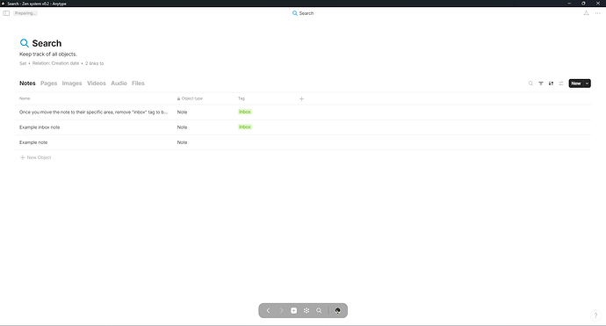Open search within the set view toolbar
The height and width of the screenshot is (326, 606).
click(530, 83)
